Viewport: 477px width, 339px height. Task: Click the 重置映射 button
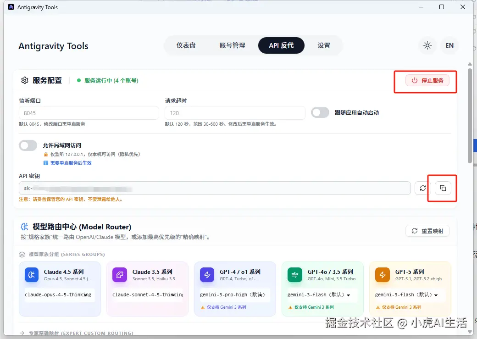[x=427, y=231]
